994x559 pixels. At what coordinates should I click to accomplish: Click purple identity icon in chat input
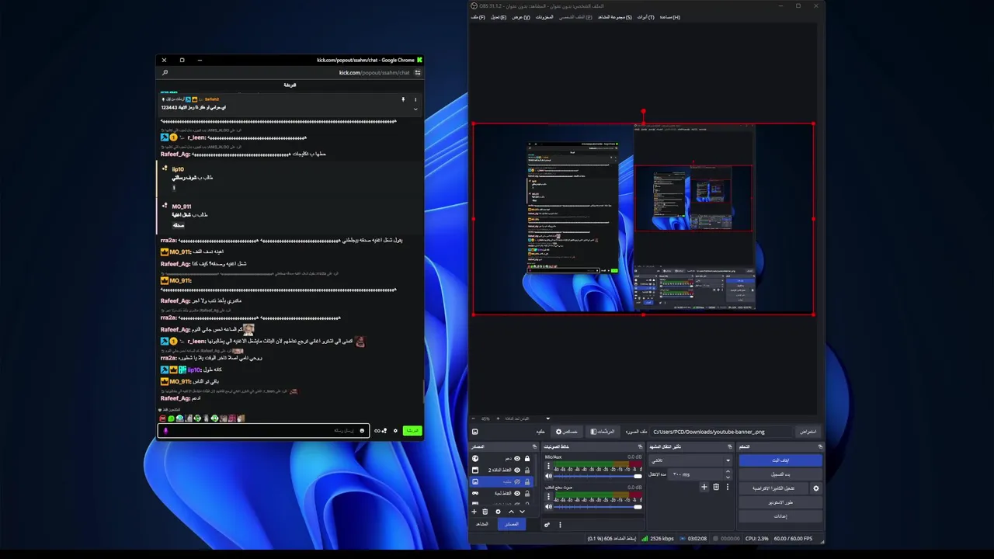165,431
